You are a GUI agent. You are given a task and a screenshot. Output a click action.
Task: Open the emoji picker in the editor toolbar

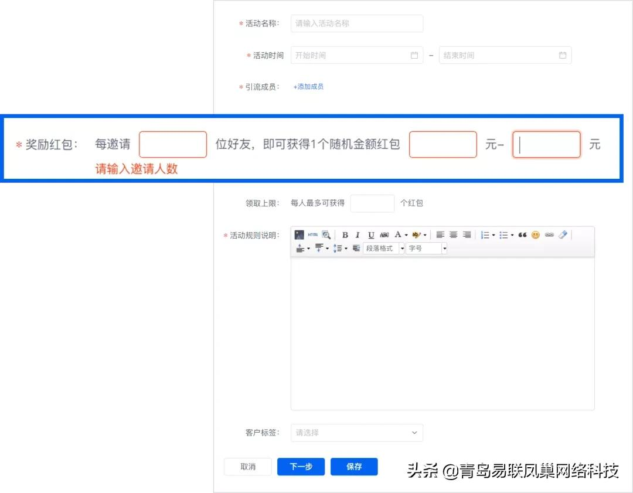click(x=535, y=234)
